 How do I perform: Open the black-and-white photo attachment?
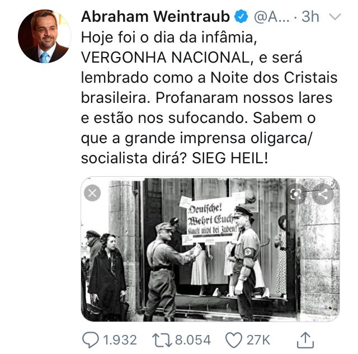(x=210, y=249)
